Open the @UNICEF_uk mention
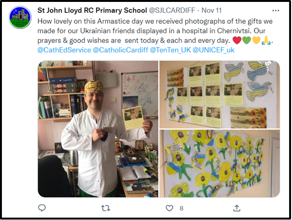The width and height of the screenshot is (292, 220). tap(213, 50)
